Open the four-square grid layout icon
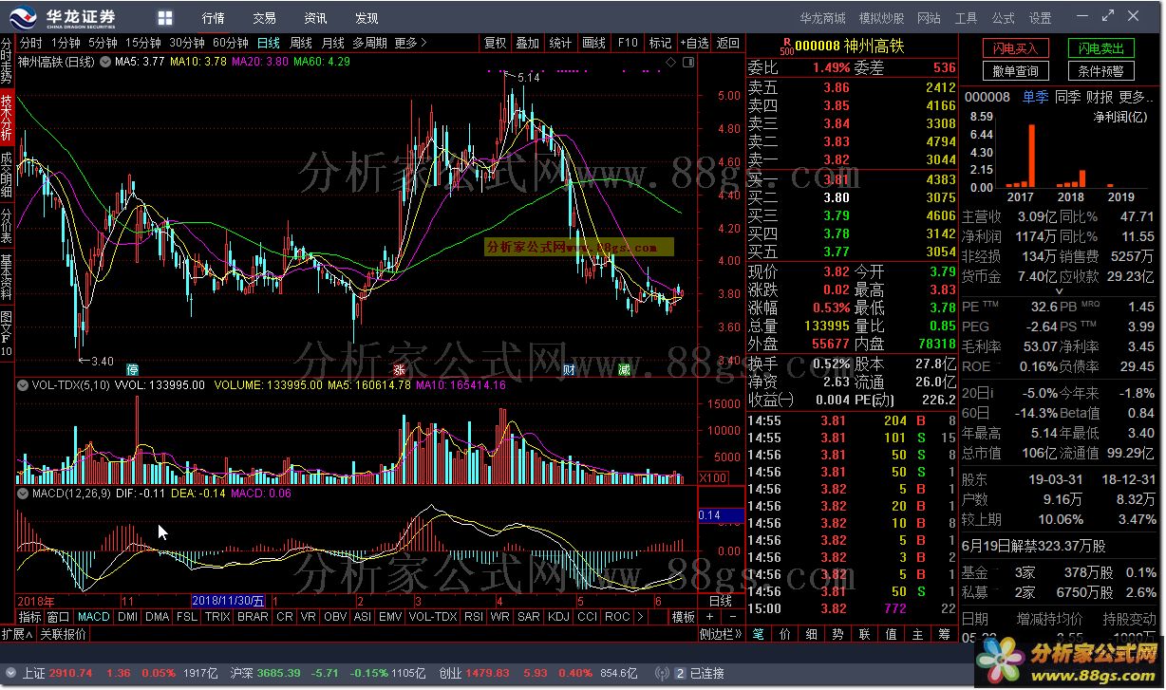Viewport: 1166px width, 690px height. pyautogui.click(x=165, y=18)
